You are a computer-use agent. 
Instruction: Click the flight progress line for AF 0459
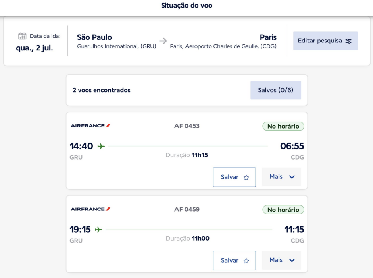point(189,230)
